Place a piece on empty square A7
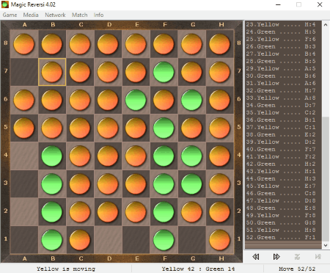330x273 pixels. click(24, 72)
